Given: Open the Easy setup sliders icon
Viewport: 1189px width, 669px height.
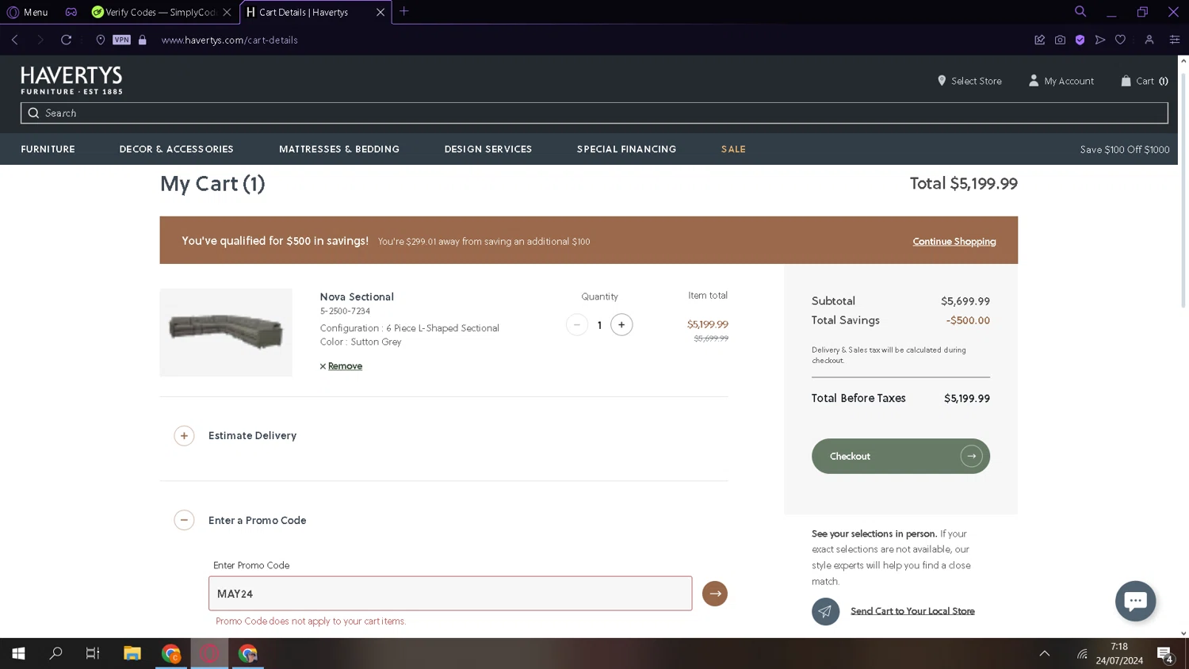Looking at the screenshot, I should [x=1175, y=40].
